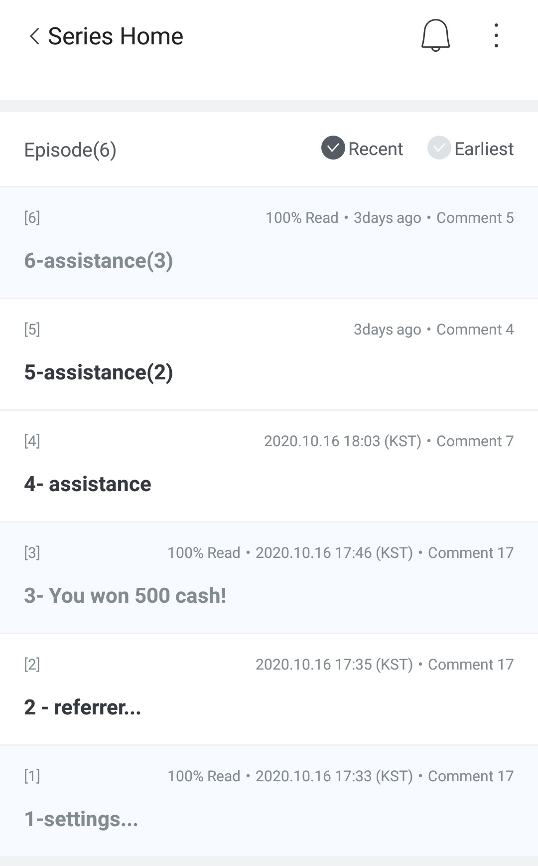Image resolution: width=538 pixels, height=866 pixels.
Task: Tap Comment 7 on episode 4
Action: 475,441
